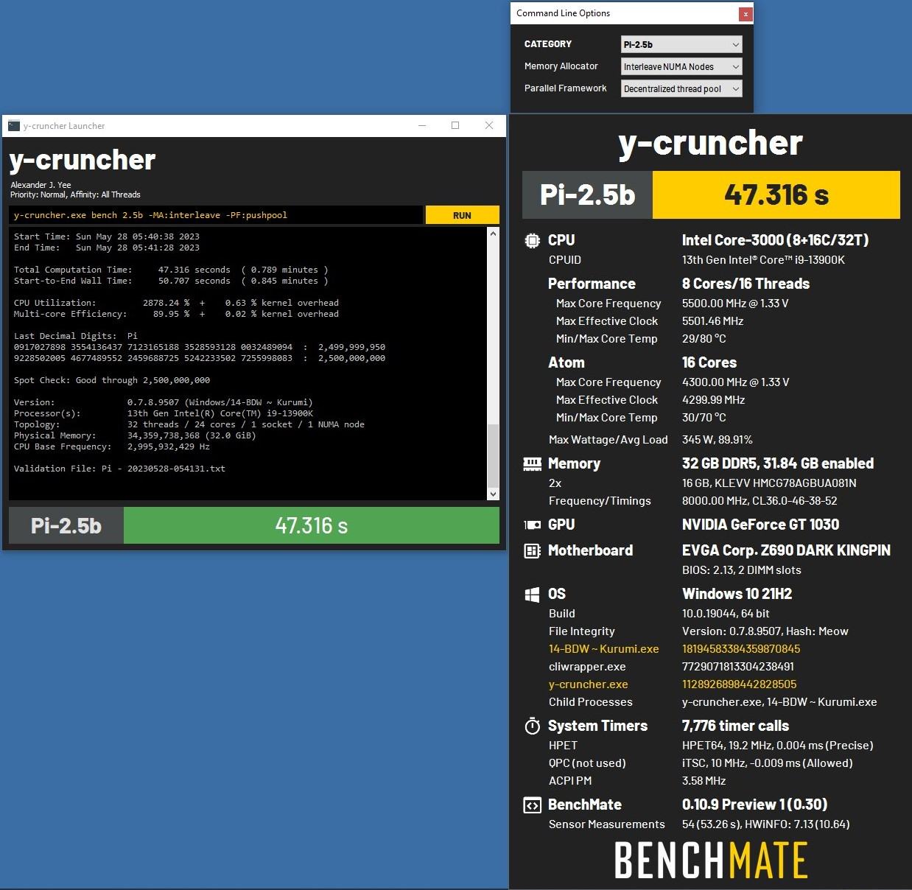Click the 7,776 timer calls text

pyautogui.click(x=735, y=726)
